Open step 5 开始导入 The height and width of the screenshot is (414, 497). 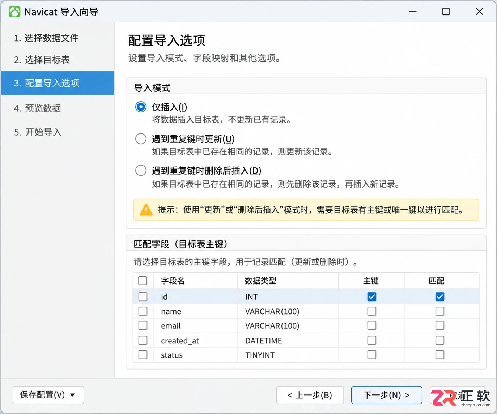[38, 132]
